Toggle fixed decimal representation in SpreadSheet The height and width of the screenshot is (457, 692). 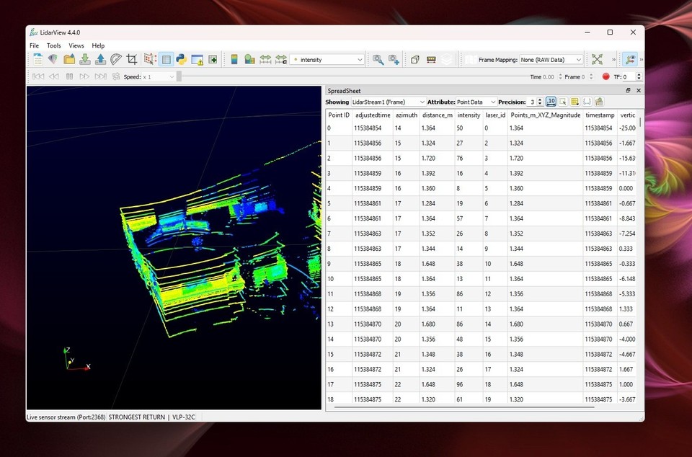[551, 102]
